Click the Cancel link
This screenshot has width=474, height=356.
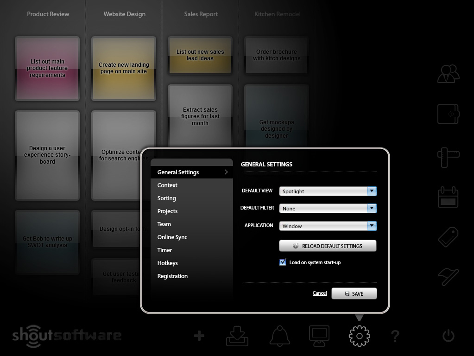(320, 293)
